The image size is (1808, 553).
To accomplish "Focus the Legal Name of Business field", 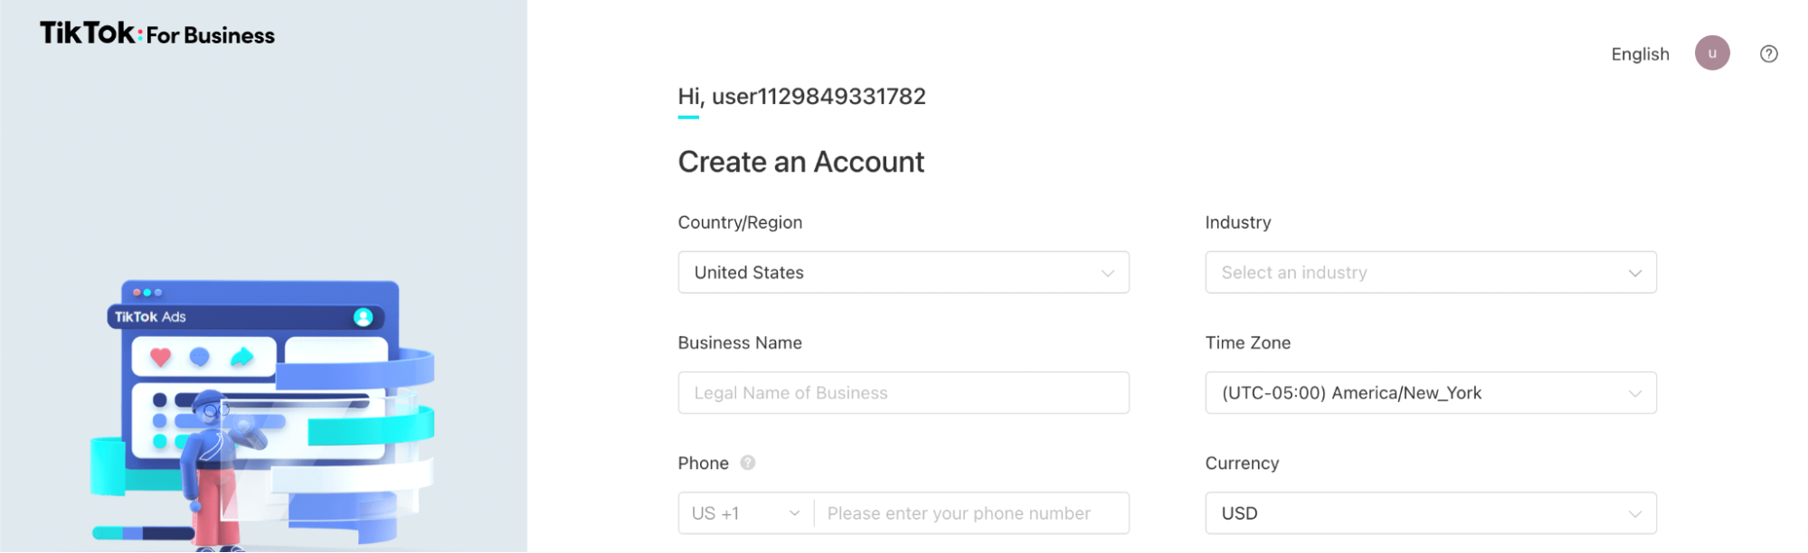I will pyautogui.click(x=903, y=393).
